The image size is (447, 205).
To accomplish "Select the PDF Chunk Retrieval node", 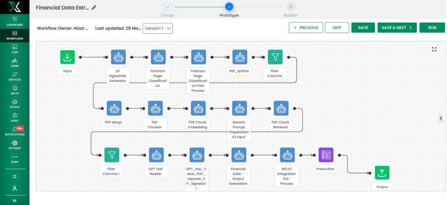I will coord(281,108).
